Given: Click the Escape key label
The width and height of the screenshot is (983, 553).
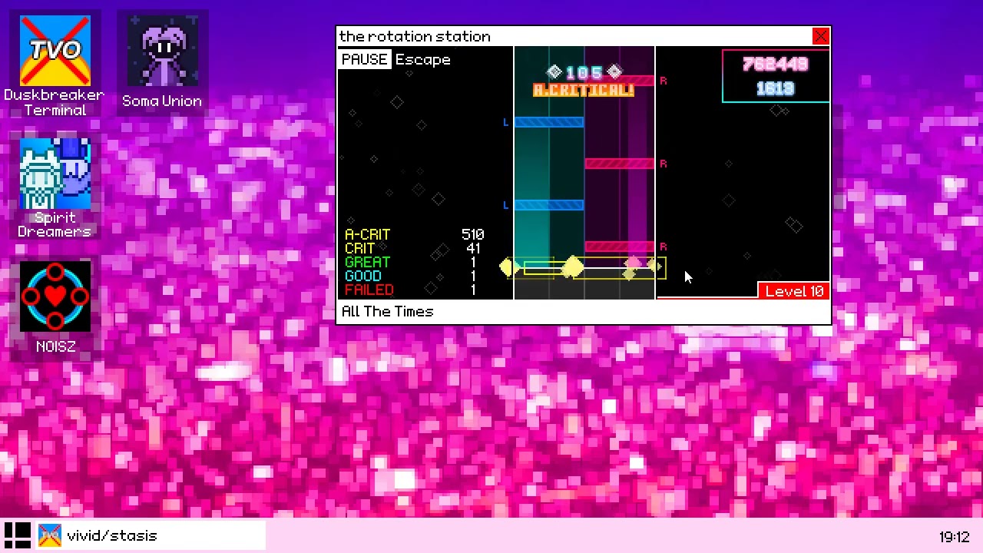Looking at the screenshot, I should [x=423, y=59].
